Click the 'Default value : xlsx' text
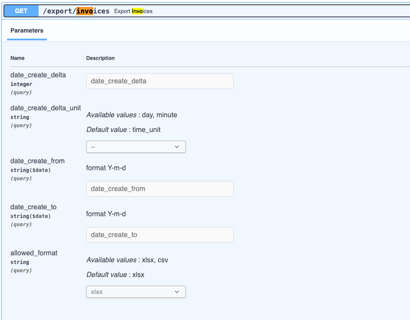The height and width of the screenshot is (320, 410). pos(115,274)
